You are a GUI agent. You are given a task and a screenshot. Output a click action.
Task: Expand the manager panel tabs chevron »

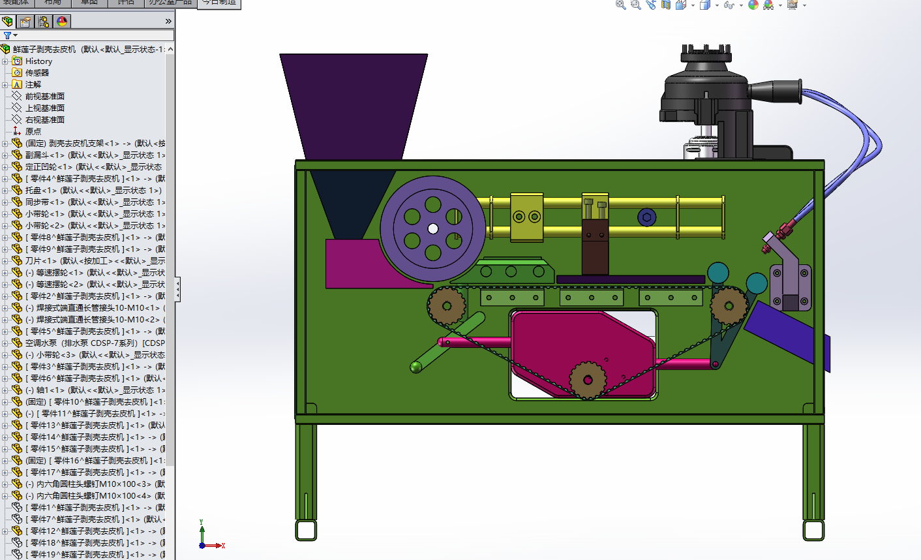tap(168, 22)
